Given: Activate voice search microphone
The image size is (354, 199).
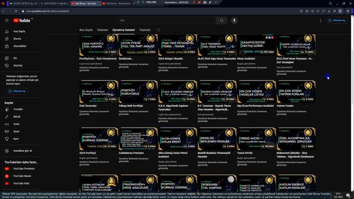Looking at the screenshot, I should 234,20.
